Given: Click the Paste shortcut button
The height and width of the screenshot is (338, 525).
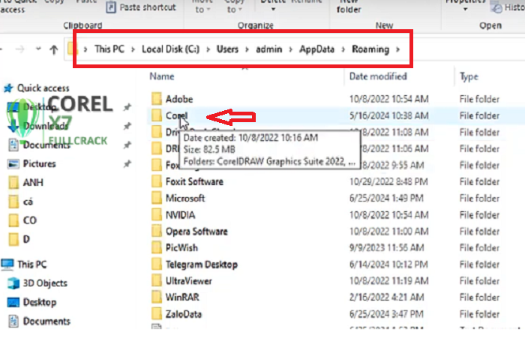Looking at the screenshot, I should coord(141,7).
